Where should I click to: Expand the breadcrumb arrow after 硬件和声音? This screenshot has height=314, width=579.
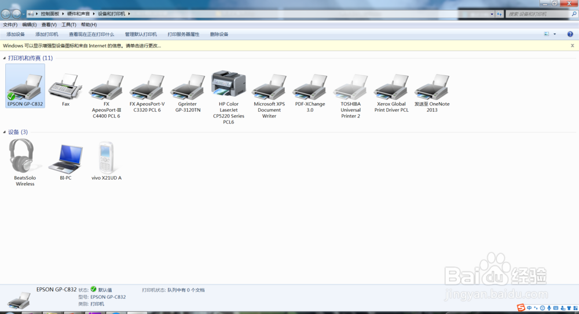click(94, 14)
